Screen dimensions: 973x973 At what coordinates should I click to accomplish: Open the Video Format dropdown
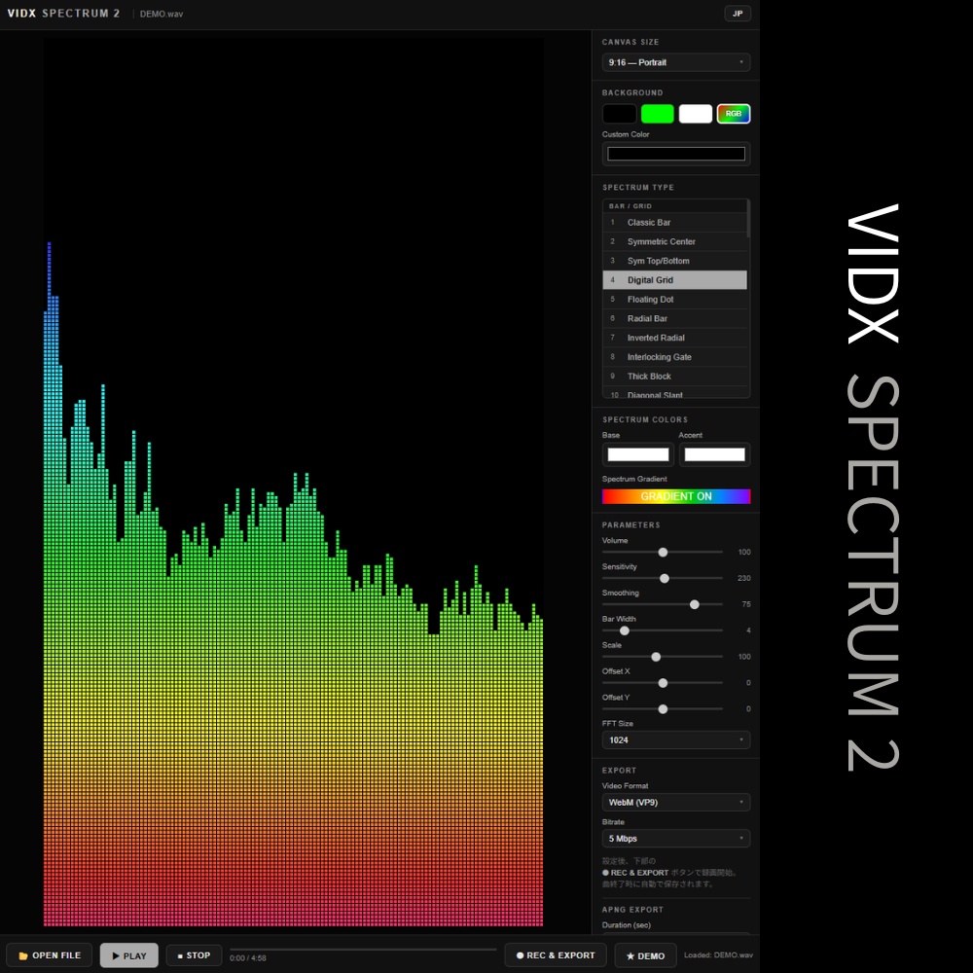click(x=676, y=803)
